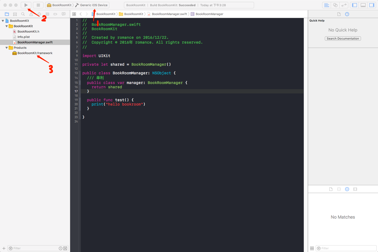
Task: Open the Code Snippet library icon
Action: 339,189
